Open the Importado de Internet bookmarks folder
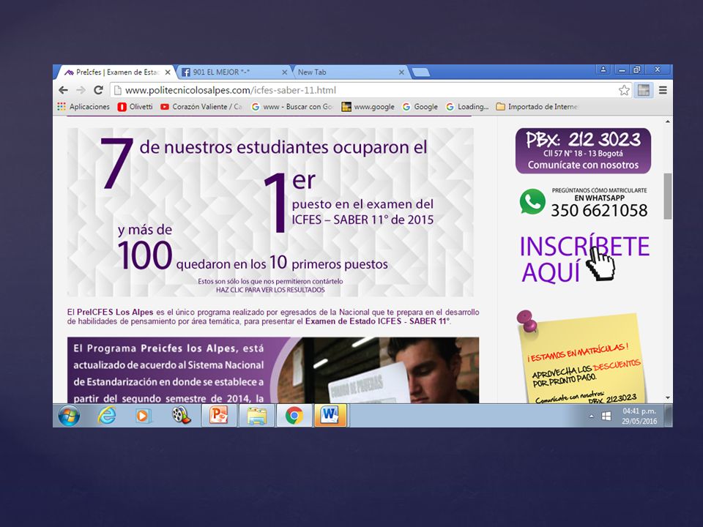This screenshot has width=703, height=527. tap(538, 107)
